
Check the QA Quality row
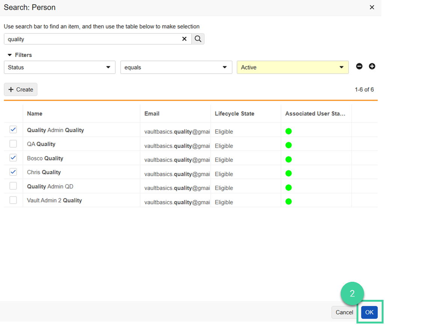tap(13, 144)
